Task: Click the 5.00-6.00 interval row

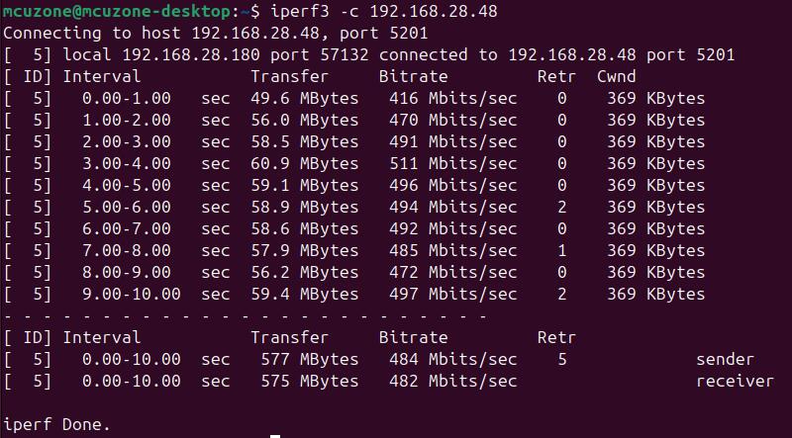Action: 354,207
